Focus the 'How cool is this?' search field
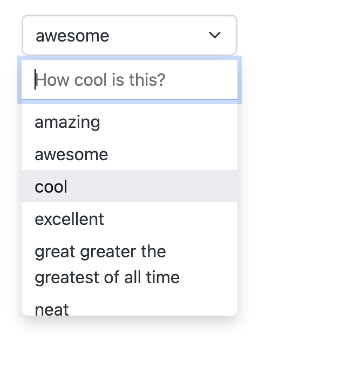Image resolution: width=354 pixels, height=369 pixels. click(x=129, y=79)
